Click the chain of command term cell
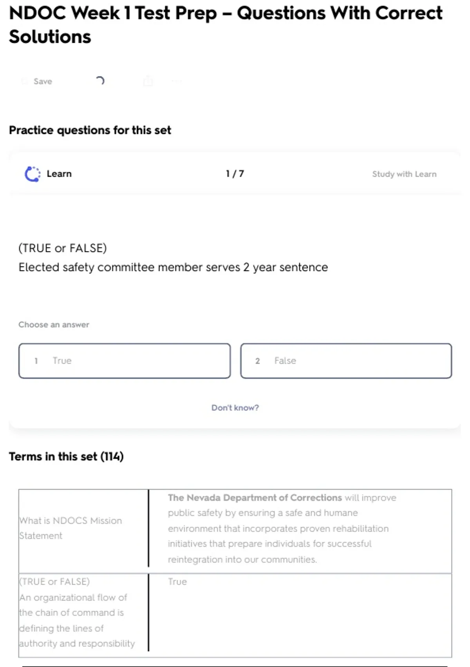The image size is (470, 667). [77, 612]
